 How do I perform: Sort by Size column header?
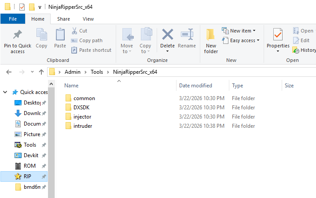289,86
